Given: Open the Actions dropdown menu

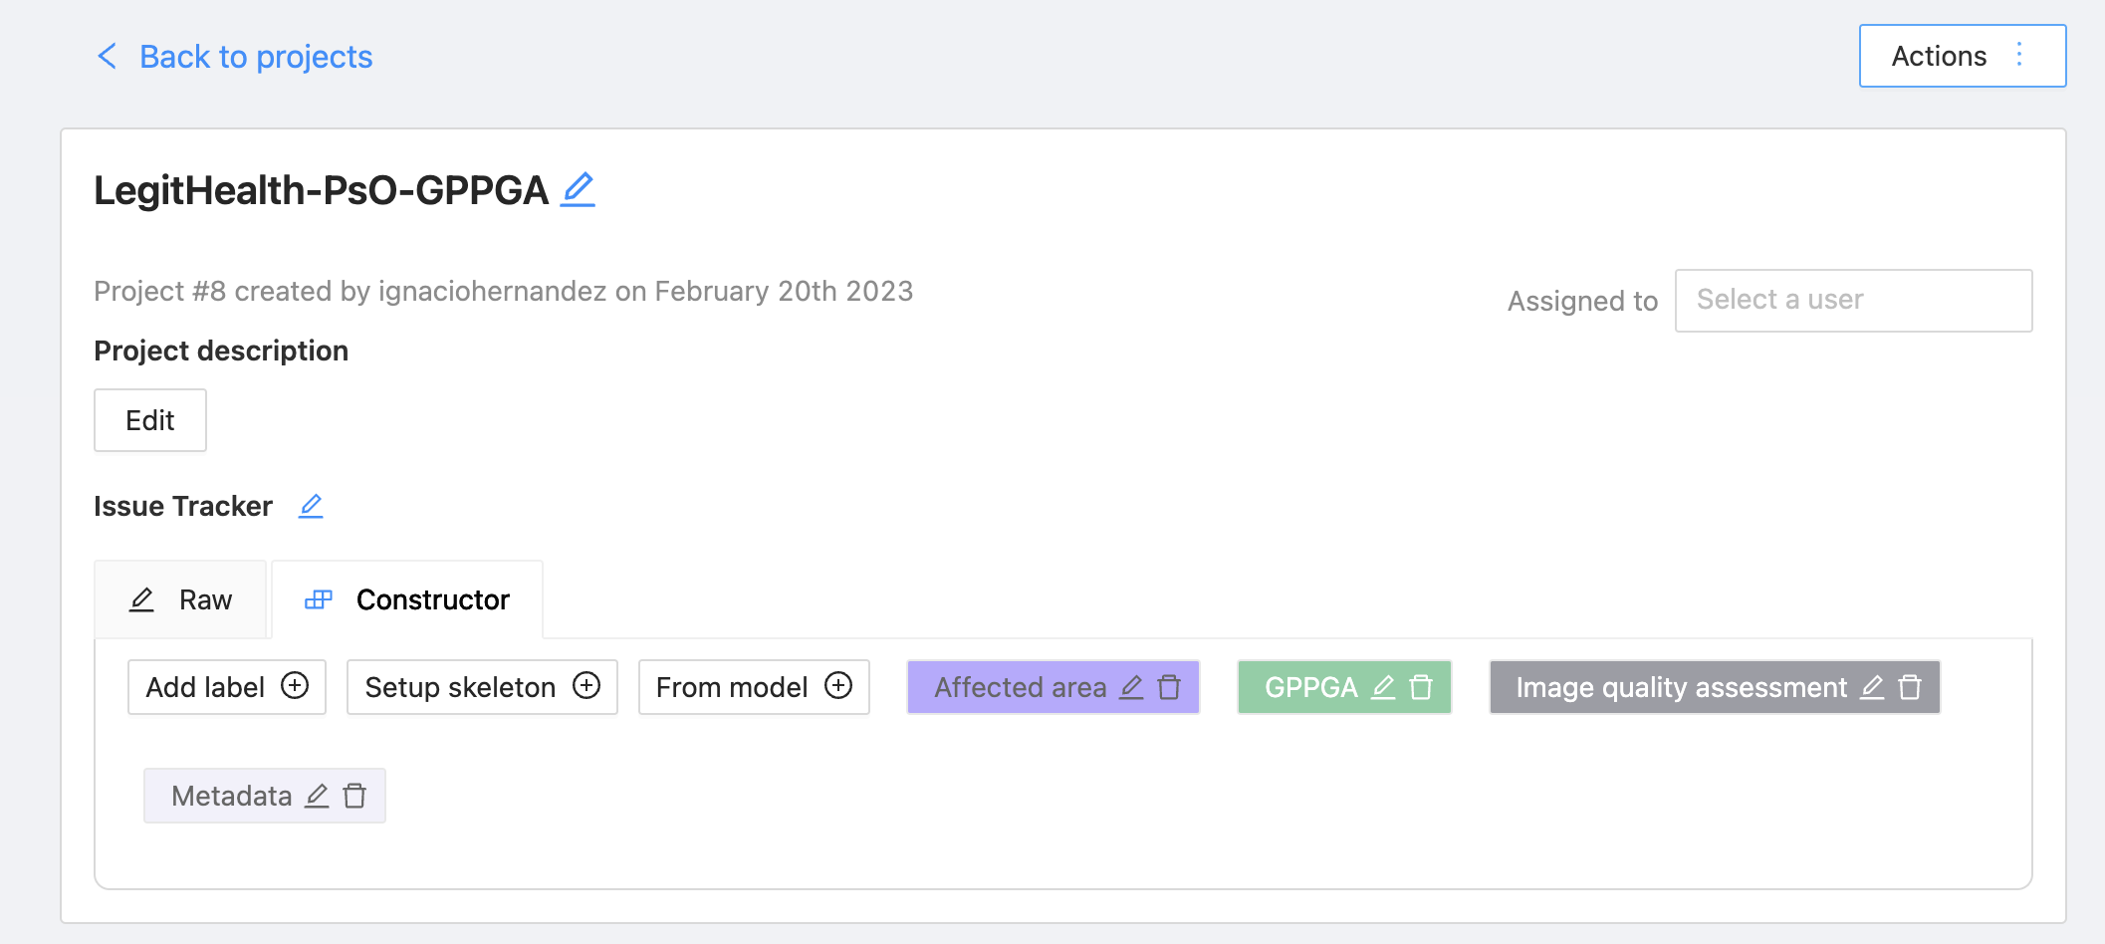Looking at the screenshot, I should tap(1962, 56).
